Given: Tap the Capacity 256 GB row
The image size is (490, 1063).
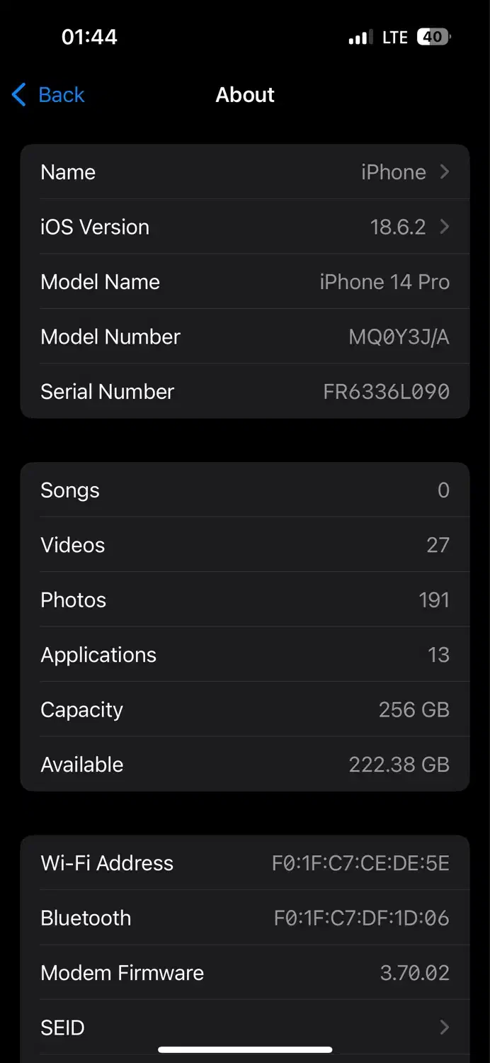Looking at the screenshot, I should (244, 709).
